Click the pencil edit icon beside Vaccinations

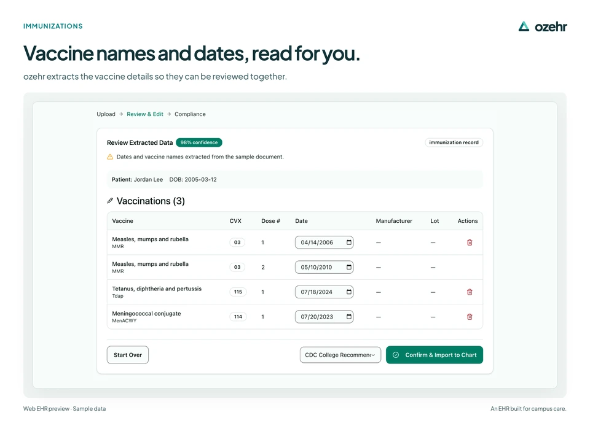click(110, 201)
